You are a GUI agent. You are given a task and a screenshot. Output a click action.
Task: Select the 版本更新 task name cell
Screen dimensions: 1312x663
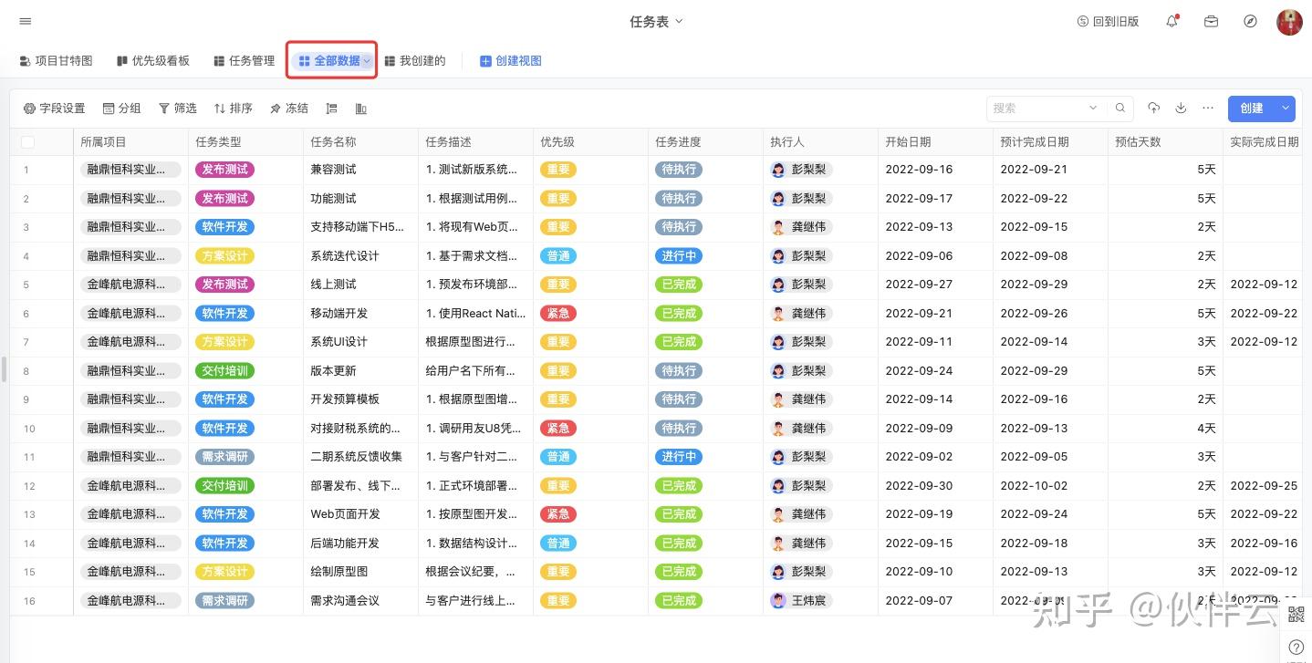[360, 370]
